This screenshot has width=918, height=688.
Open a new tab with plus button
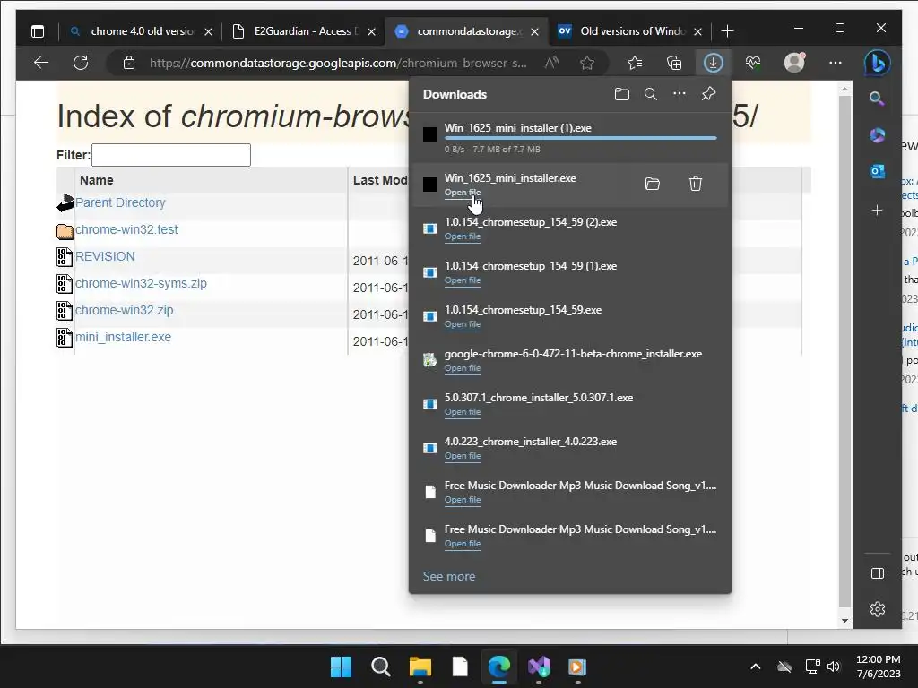pos(727,31)
